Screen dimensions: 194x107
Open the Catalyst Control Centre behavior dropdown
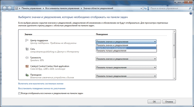126,68
